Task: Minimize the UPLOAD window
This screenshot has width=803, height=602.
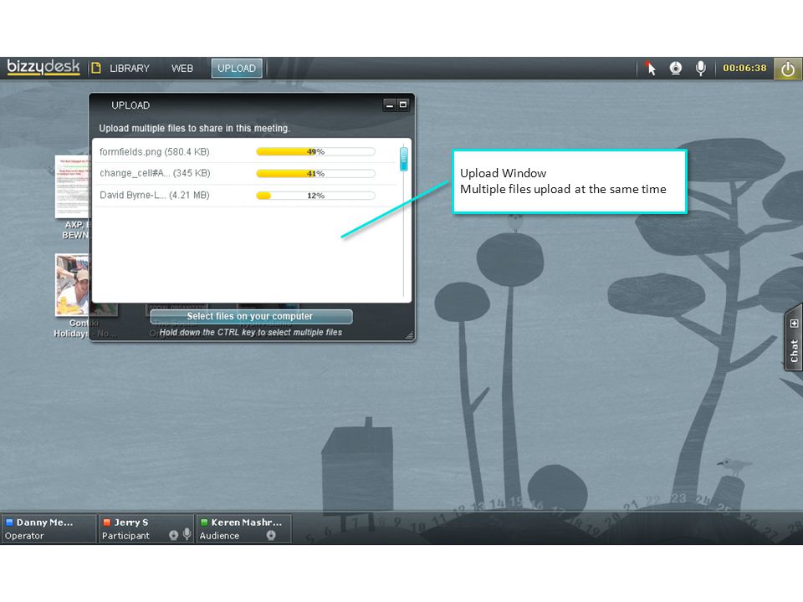Action: pyautogui.click(x=390, y=105)
